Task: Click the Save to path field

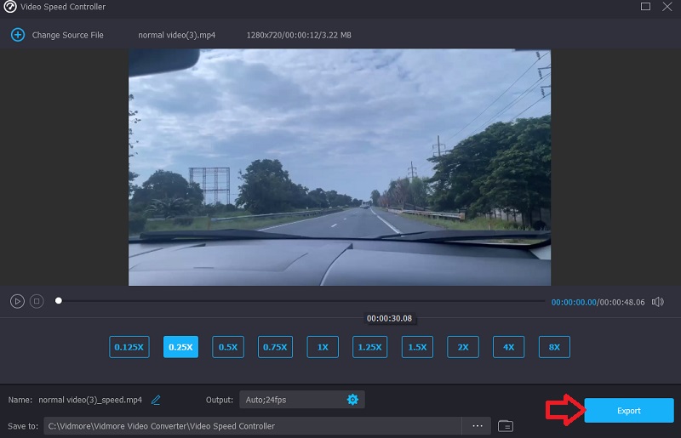Action: pos(253,425)
